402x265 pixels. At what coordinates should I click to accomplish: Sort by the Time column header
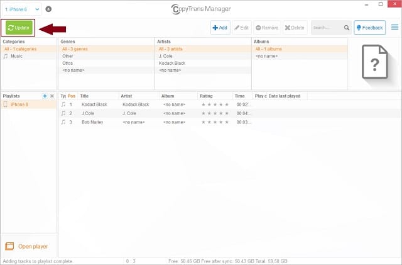click(242, 96)
